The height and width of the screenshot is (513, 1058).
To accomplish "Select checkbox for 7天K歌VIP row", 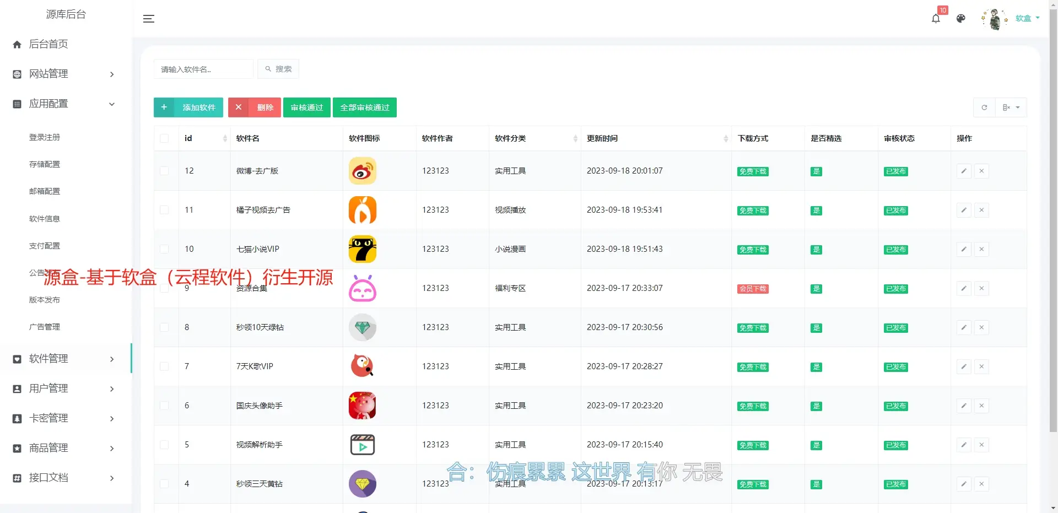I will click(164, 366).
